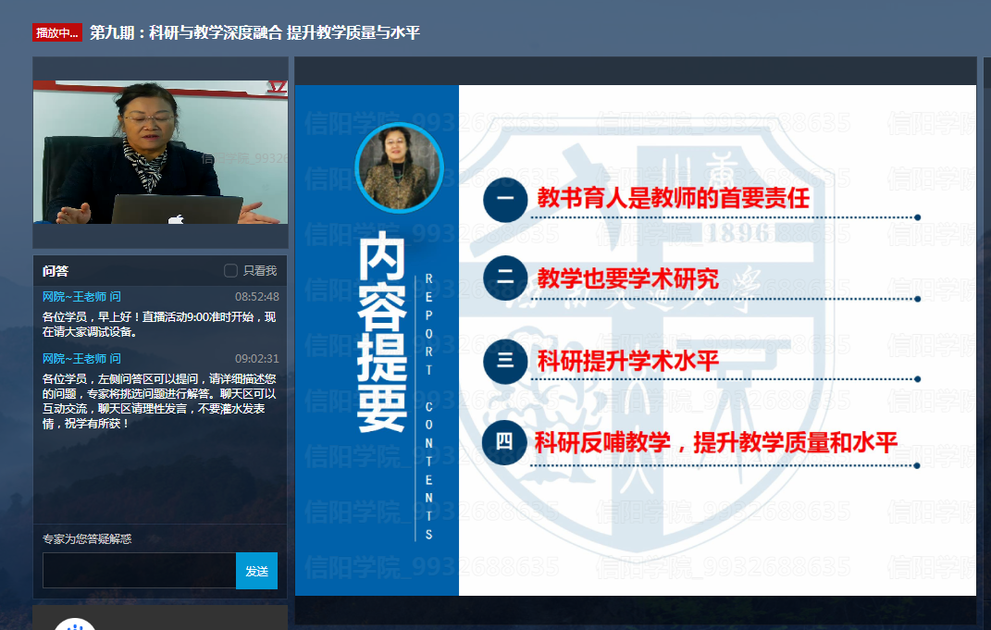Click the circular presenter portrait on slide
The width and height of the screenshot is (991, 630).
point(399,168)
